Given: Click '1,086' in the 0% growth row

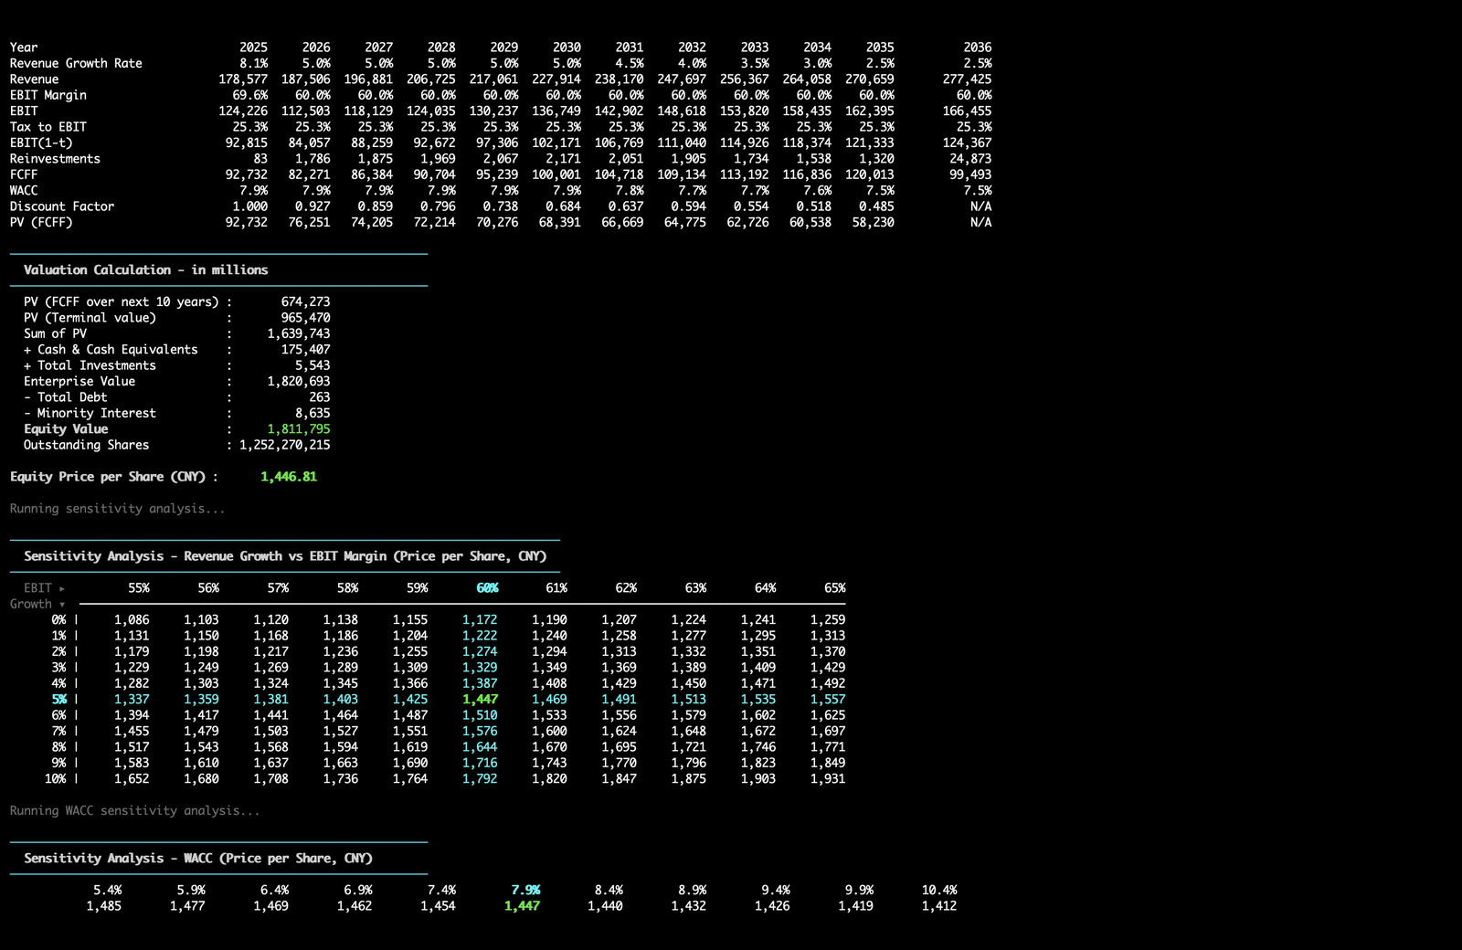Looking at the screenshot, I should [x=132, y=619].
